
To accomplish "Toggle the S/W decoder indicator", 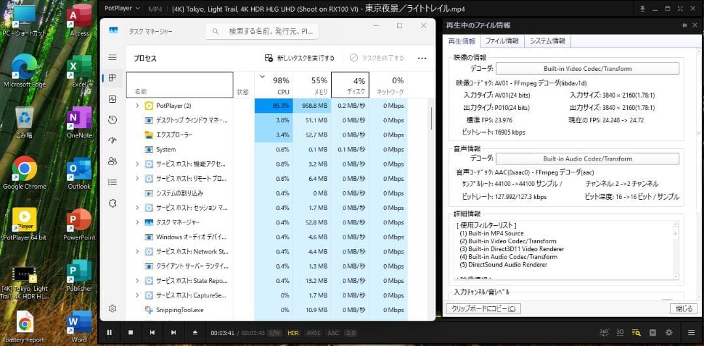I will point(274,333).
